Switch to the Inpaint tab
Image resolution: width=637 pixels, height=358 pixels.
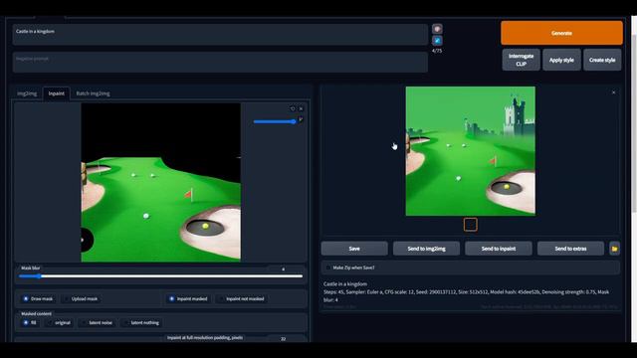(x=57, y=93)
